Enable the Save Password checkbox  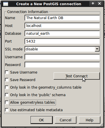(7, 80)
